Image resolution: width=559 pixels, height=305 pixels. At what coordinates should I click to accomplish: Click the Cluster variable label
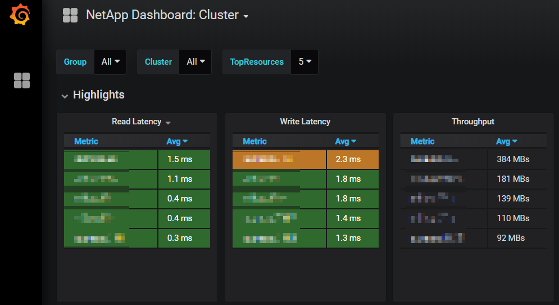158,62
